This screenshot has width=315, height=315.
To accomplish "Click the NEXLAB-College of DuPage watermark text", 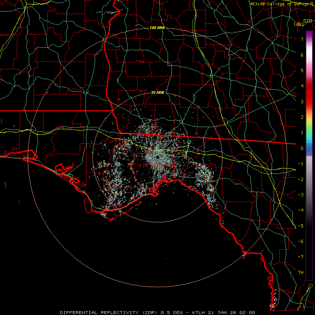I will 282,4.
